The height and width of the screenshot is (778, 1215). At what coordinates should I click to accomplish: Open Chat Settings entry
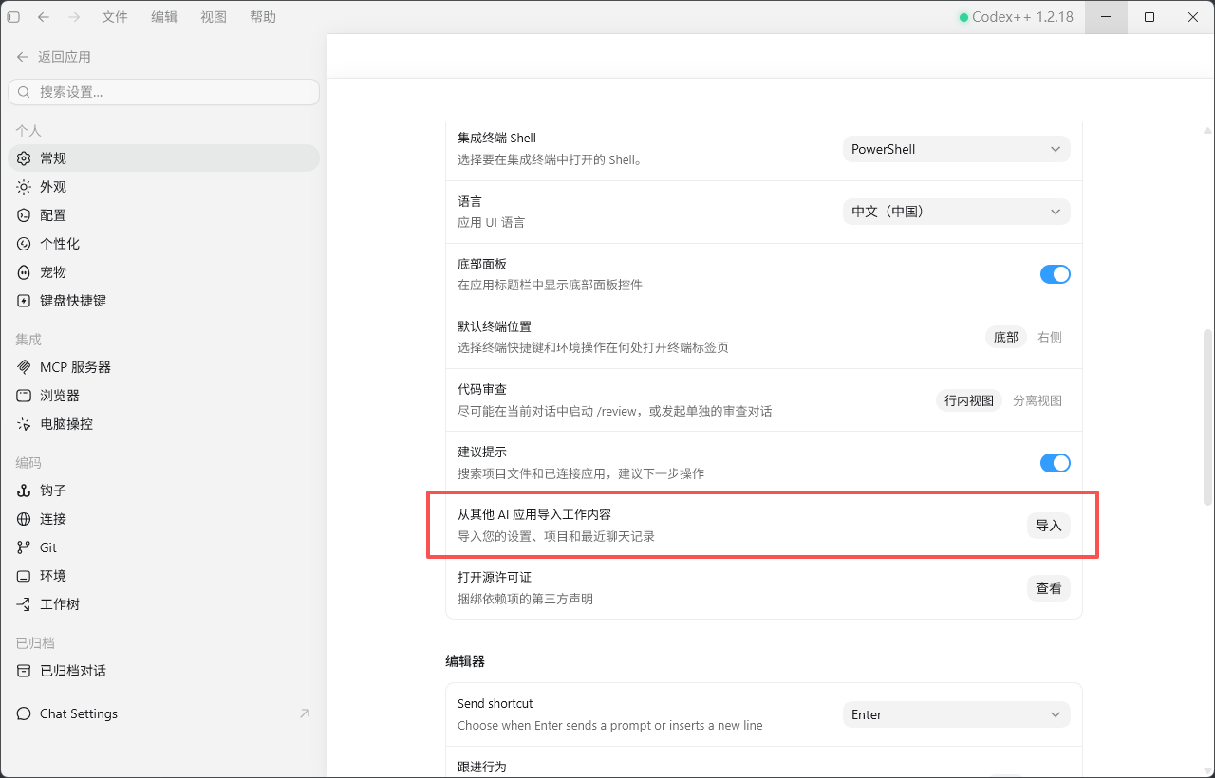(x=163, y=713)
